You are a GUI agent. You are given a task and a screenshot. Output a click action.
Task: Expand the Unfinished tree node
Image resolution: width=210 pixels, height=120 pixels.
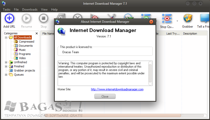click(6, 62)
